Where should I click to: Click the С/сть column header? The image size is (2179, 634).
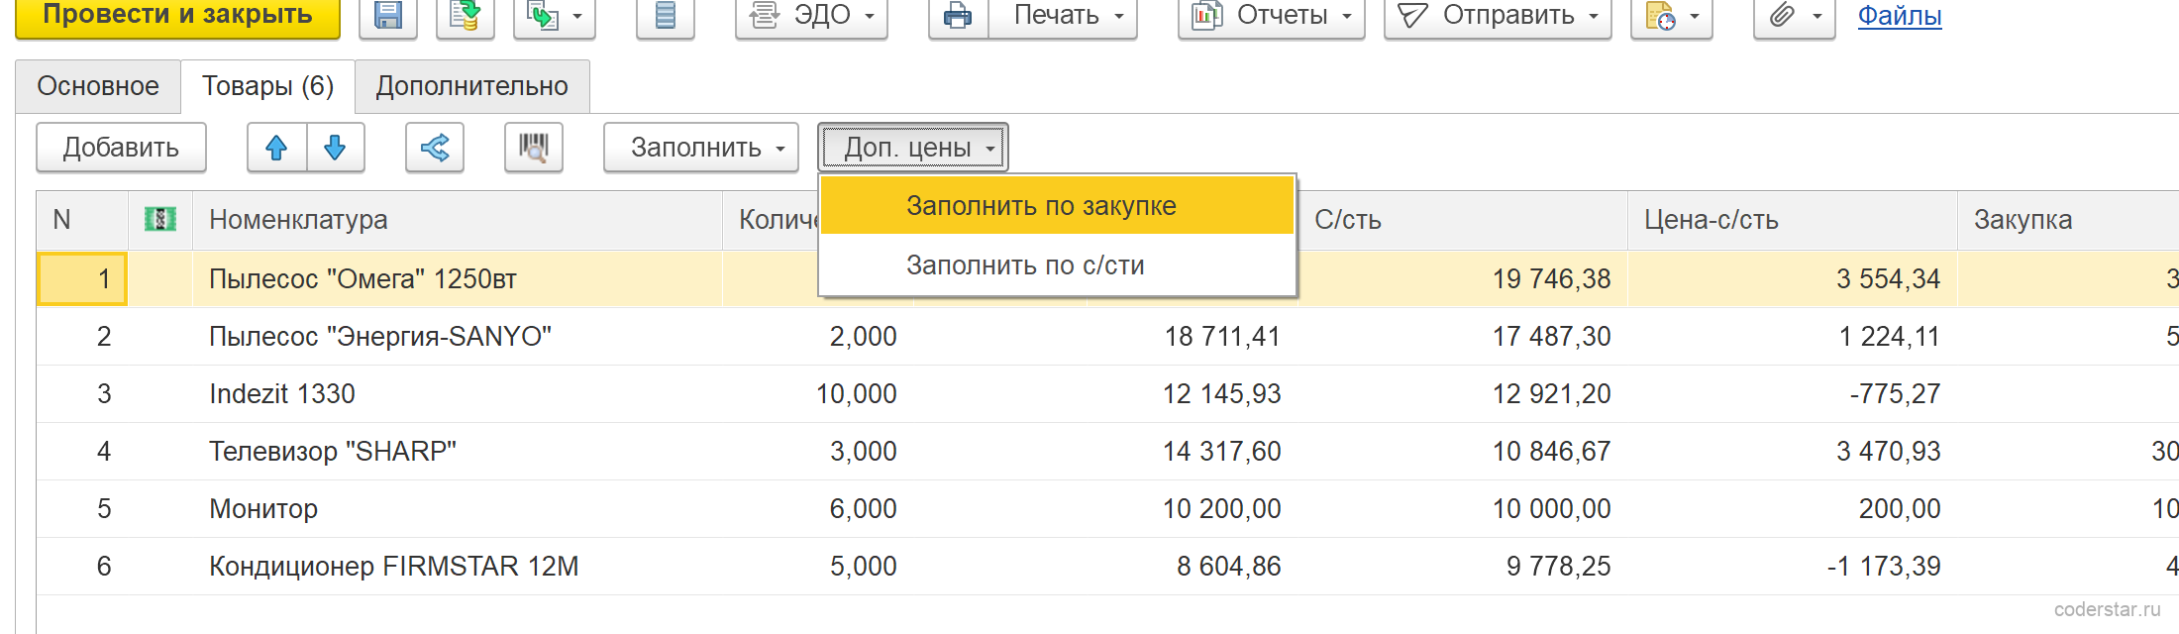click(1463, 220)
